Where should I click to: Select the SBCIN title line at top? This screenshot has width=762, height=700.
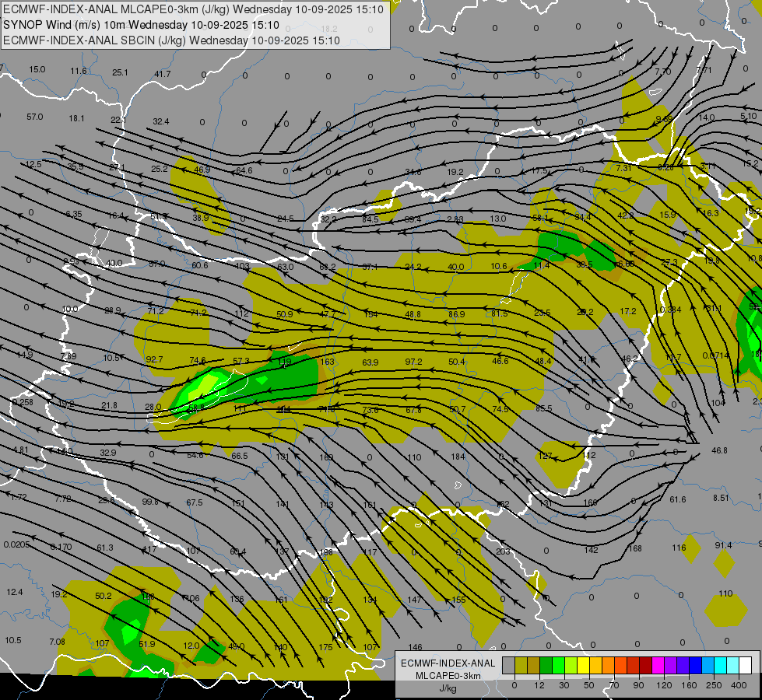[171, 40]
